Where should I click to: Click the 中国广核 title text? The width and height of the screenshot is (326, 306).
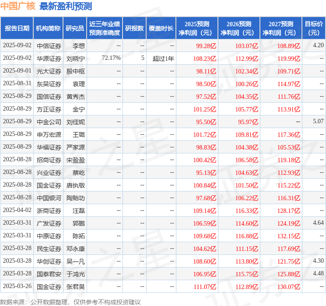(18, 6)
